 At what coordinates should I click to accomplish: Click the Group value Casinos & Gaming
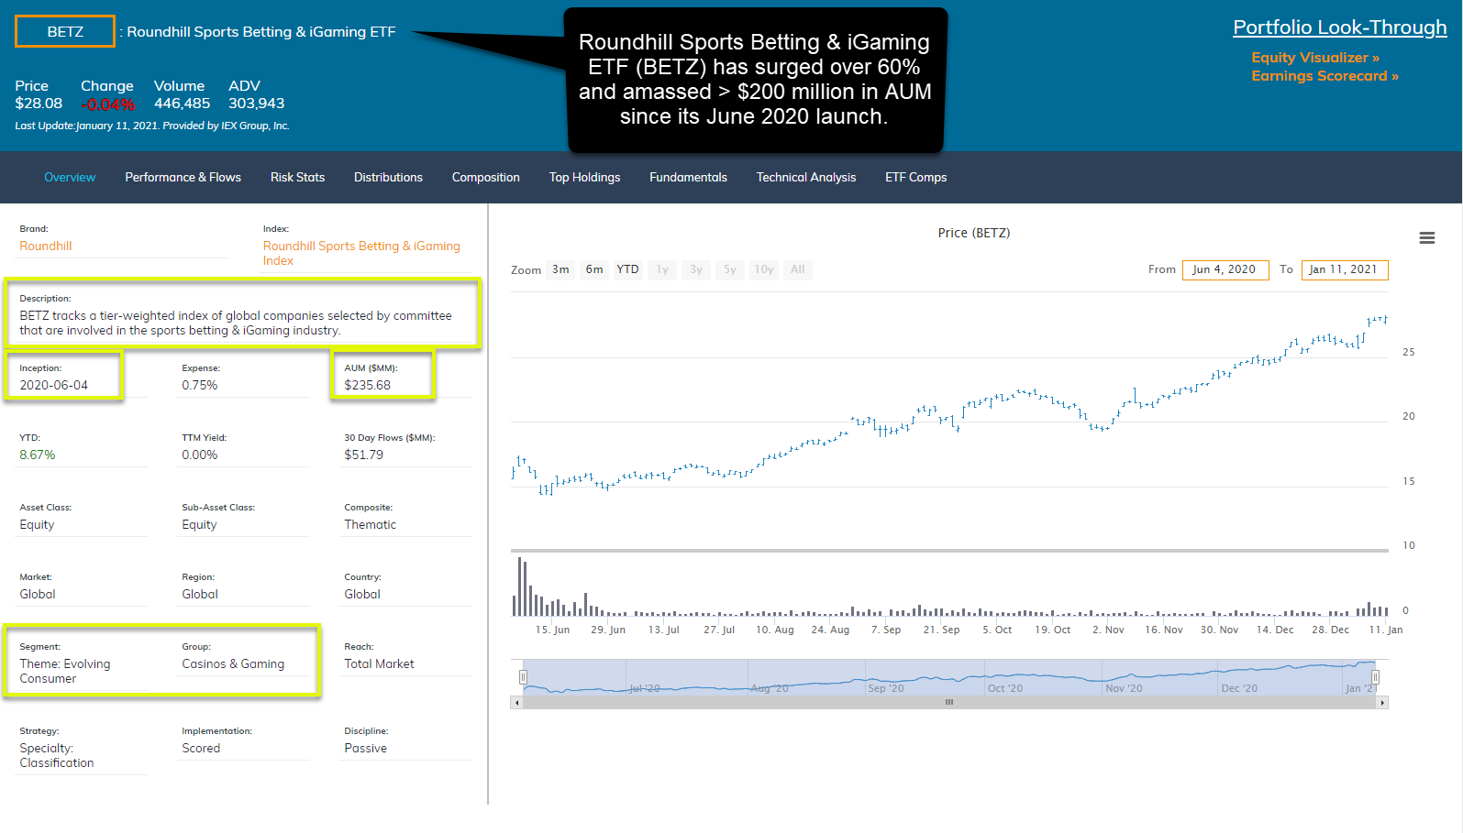233,664
